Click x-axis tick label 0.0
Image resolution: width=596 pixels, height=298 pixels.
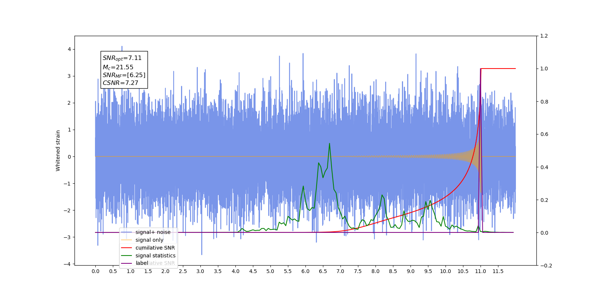95,272
